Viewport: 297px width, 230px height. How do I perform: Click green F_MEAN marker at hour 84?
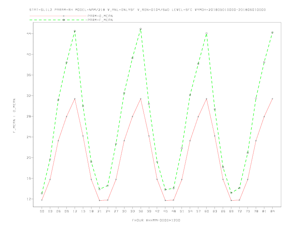(x=272, y=32)
